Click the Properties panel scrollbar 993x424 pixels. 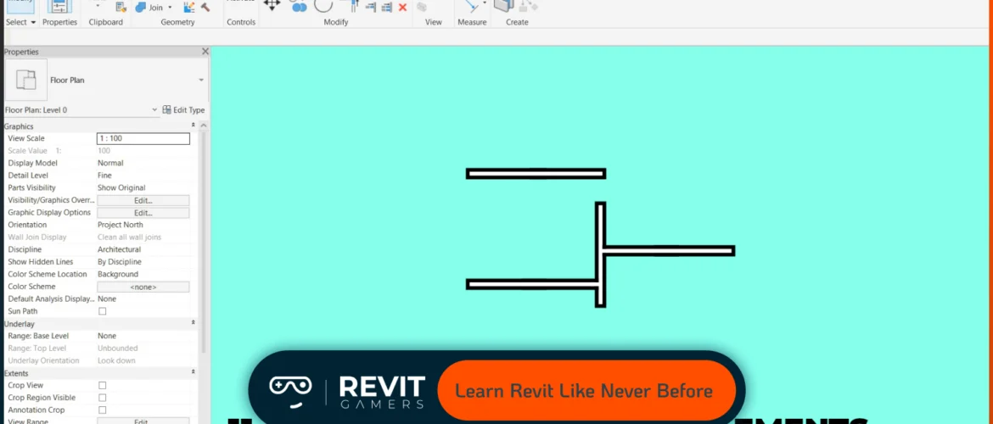(x=204, y=241)
